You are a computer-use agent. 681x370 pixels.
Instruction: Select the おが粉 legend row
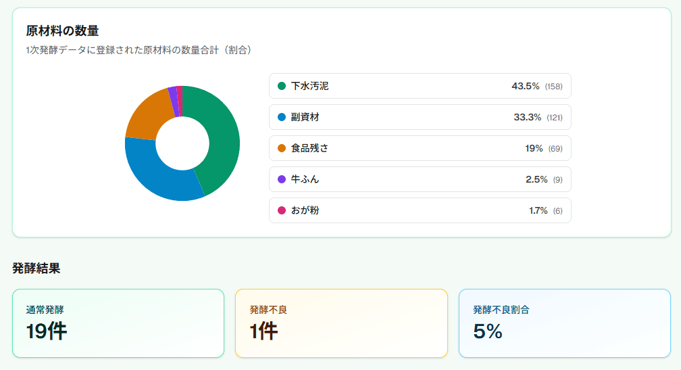[420, 210]
